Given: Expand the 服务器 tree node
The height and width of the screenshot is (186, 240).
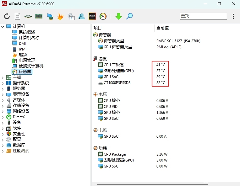Looking at the screenshot, I should [x=3, y=89].
